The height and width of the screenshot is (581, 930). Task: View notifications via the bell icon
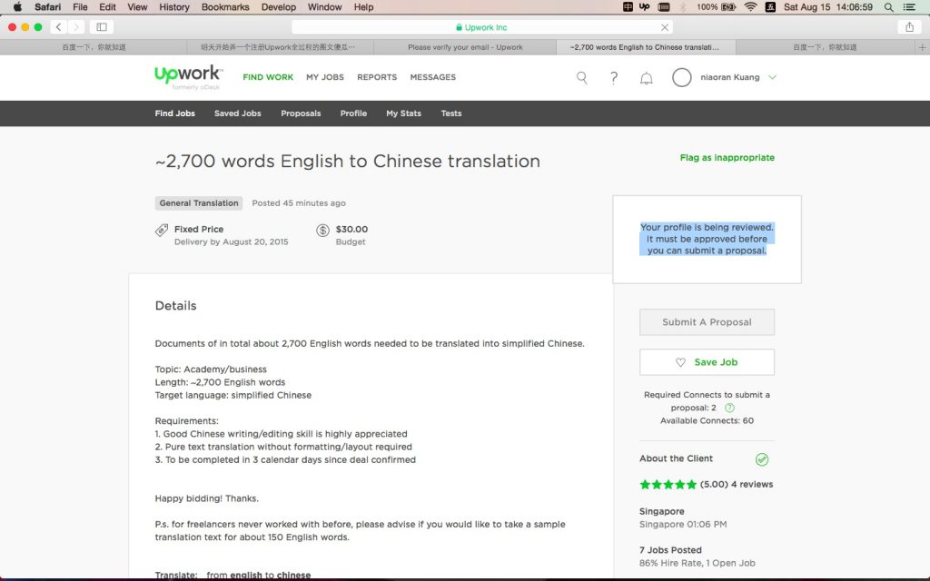click(x=647, y=78)
